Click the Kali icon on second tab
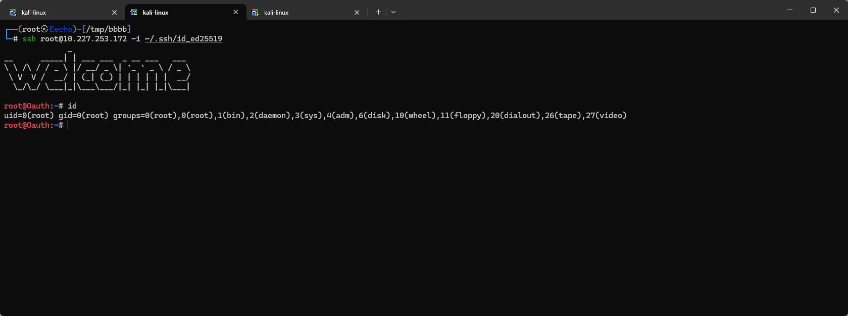 click(134, 12)
